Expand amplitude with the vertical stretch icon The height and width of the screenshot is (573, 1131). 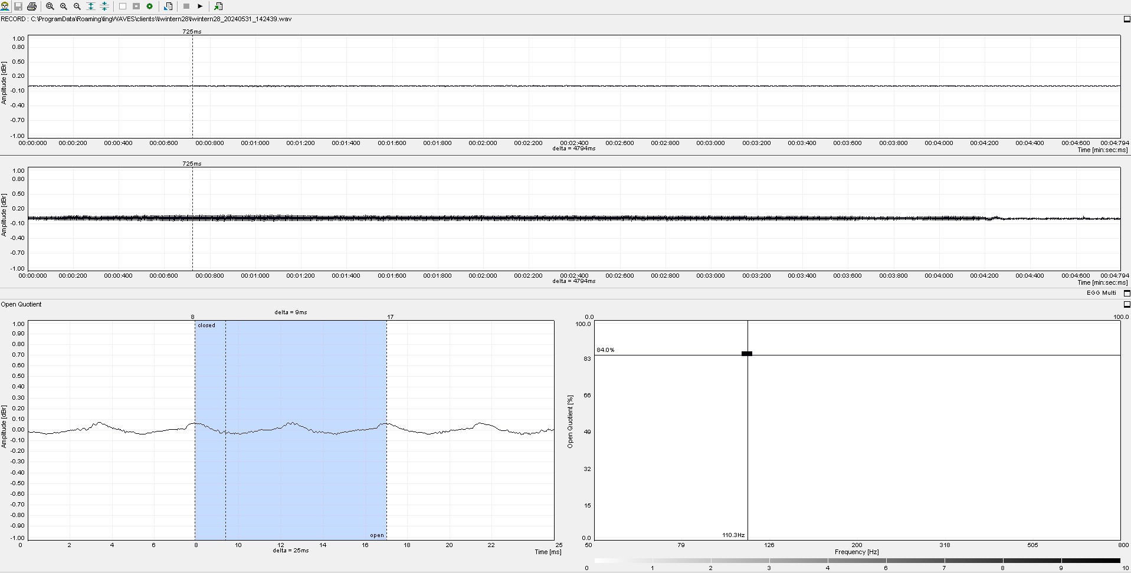point(91,6)
